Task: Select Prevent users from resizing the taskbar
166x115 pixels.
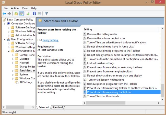Action: click(122, 92)
